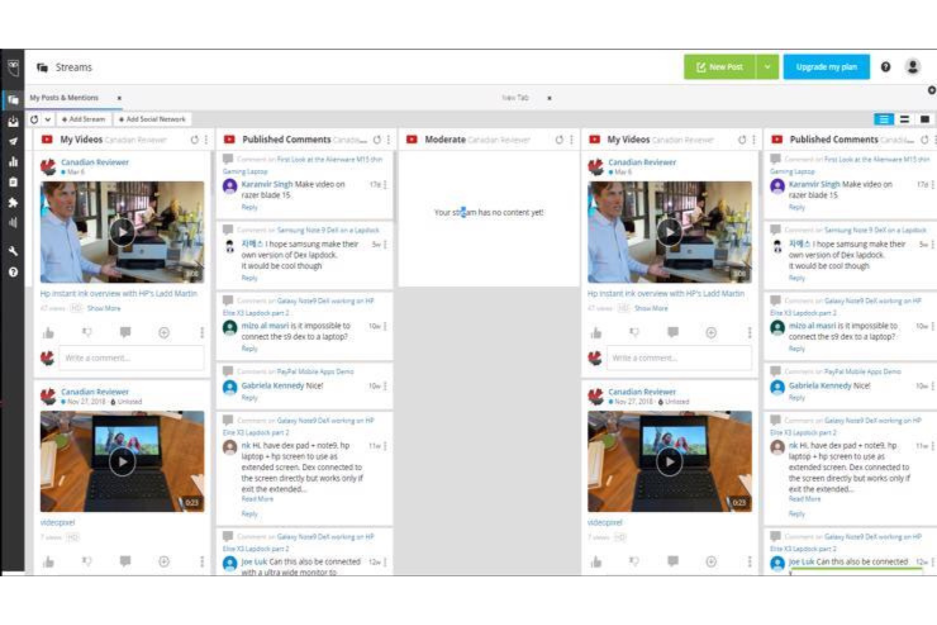The width and height of the screenshot is (937, 625).
Task: Dislike the left videopixel video
Action: coord(87,561)
